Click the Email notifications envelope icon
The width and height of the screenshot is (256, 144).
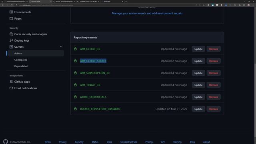[x=11, y=88]
